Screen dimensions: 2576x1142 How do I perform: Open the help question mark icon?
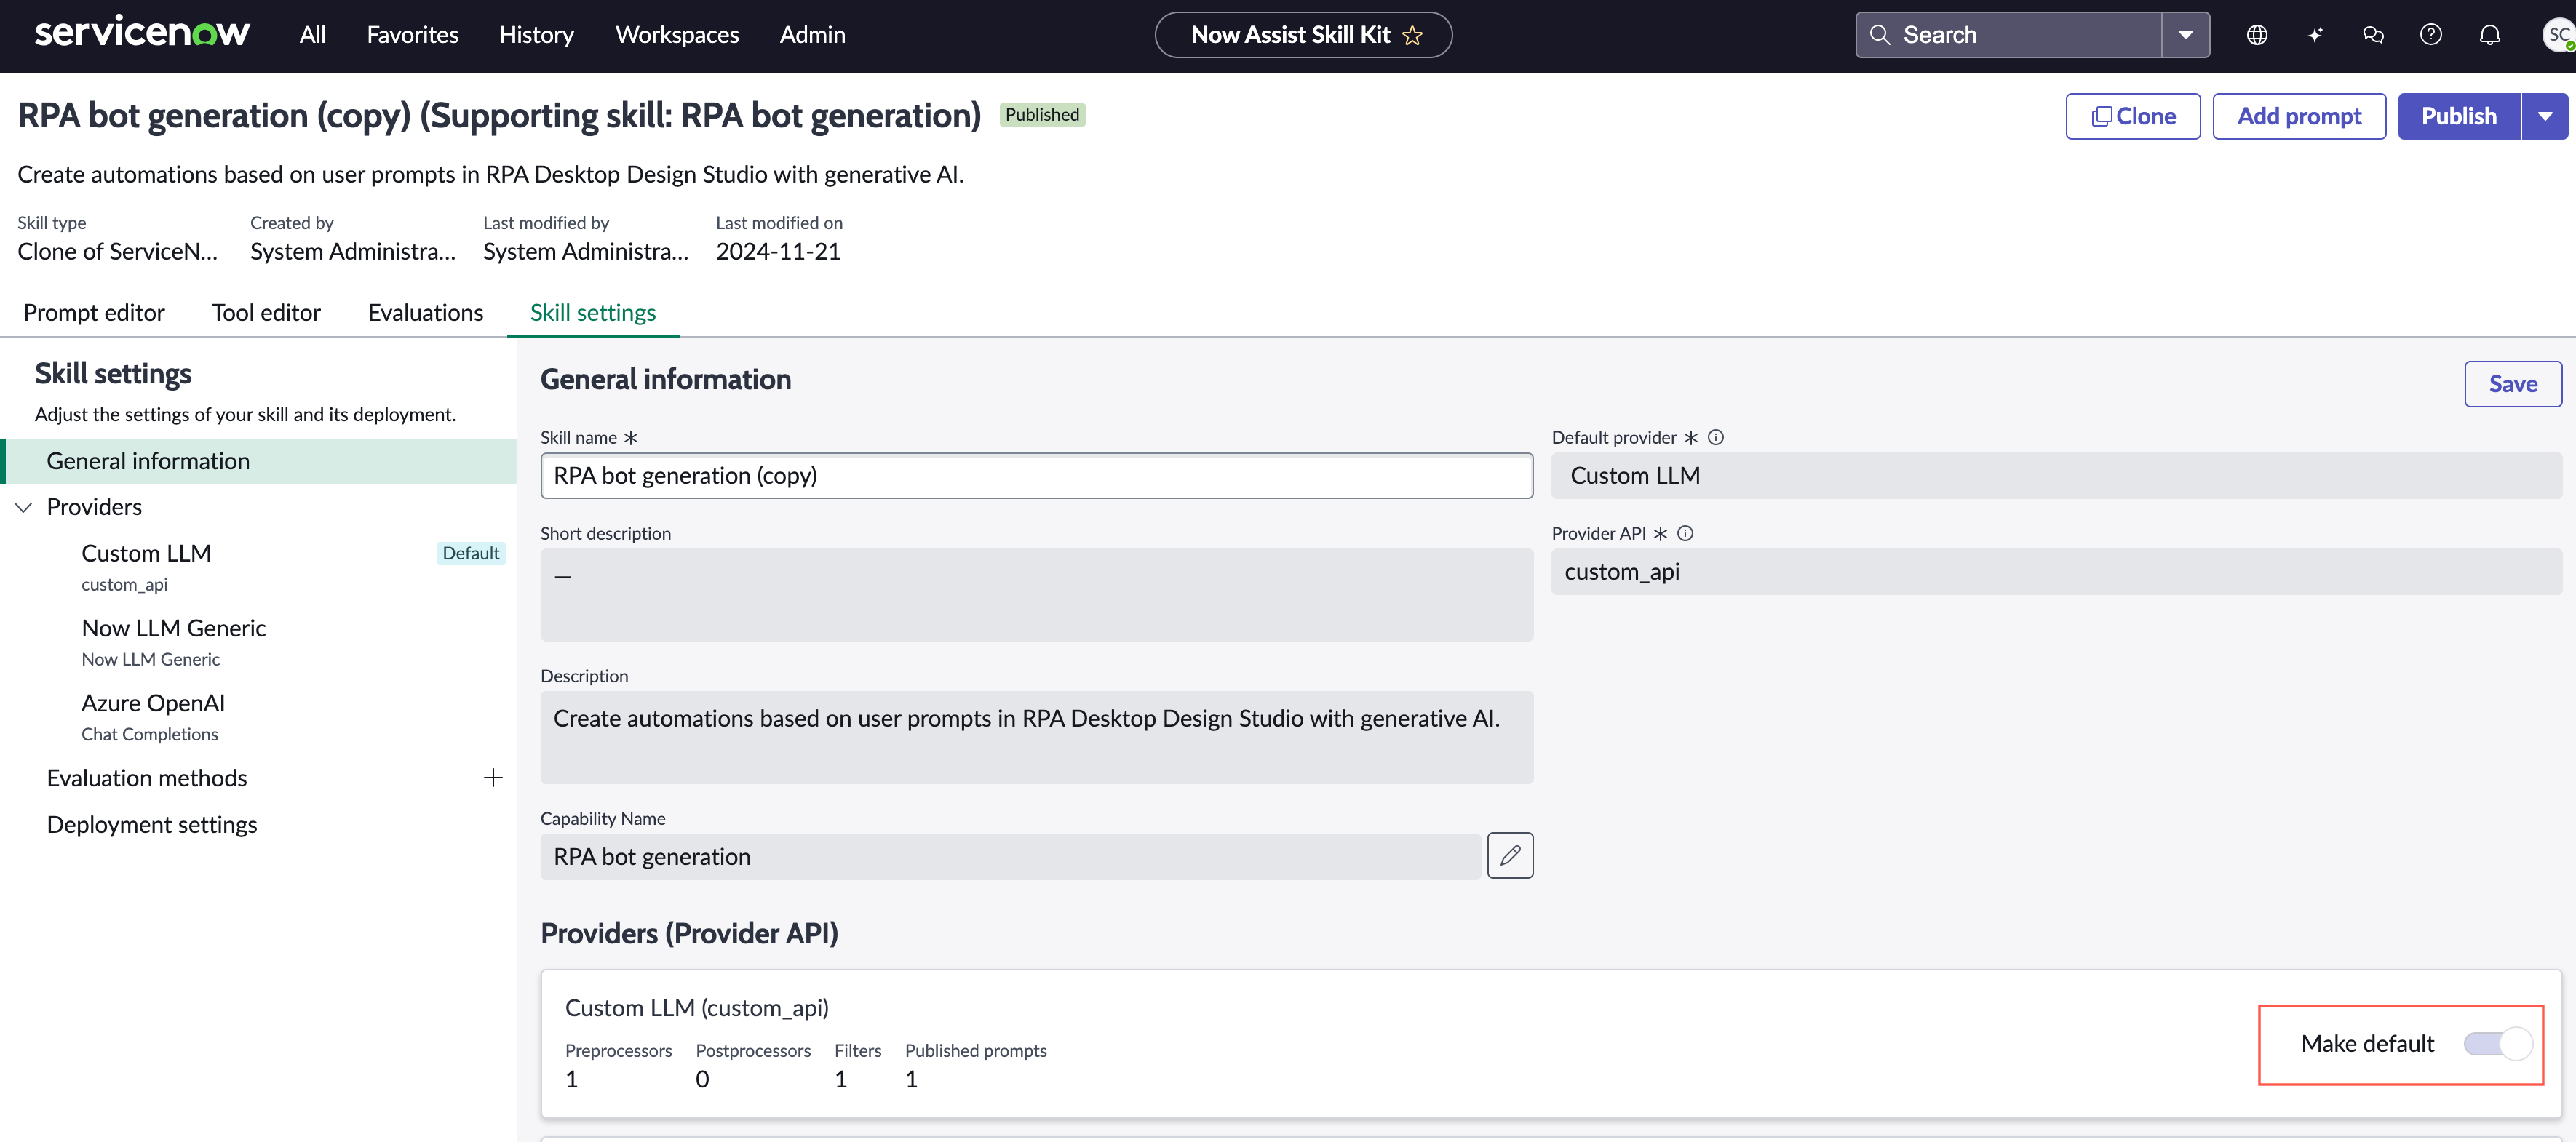click(x=2430, y=35)
